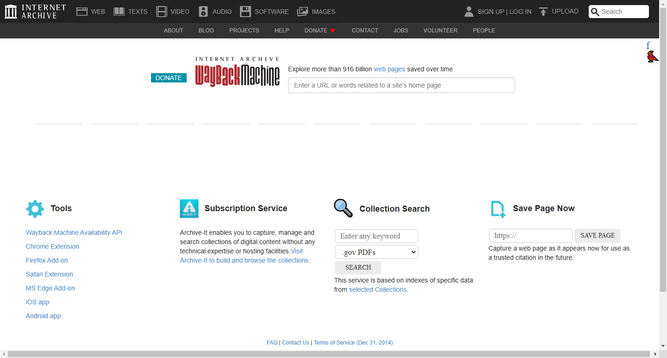Open the Images section icon
This screenshot has height=358, width=667.
[302, 12]
